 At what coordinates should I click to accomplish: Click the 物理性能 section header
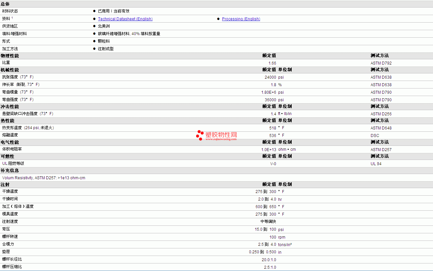click(x=10, y=56)
